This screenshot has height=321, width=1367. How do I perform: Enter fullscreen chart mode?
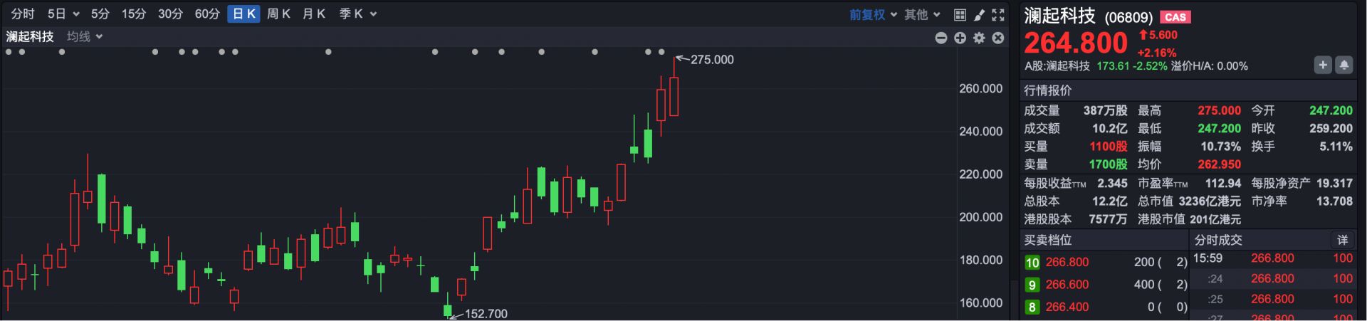tap(998, 14)
